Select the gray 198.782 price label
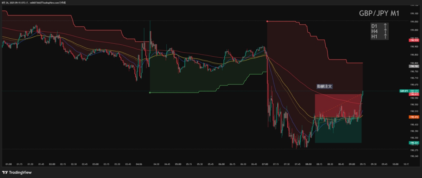422x178 pixels. coord(414,66)
